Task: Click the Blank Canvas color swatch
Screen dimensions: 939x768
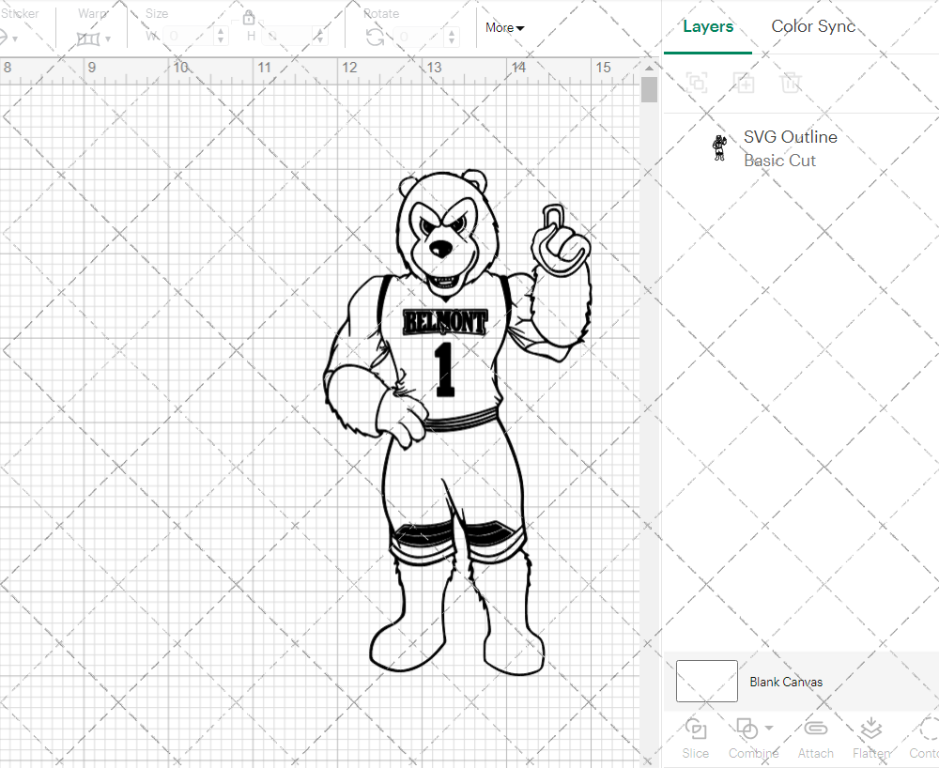Action: click(706, 682)
